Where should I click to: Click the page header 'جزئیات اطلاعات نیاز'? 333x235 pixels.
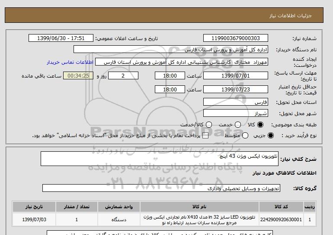290,16
